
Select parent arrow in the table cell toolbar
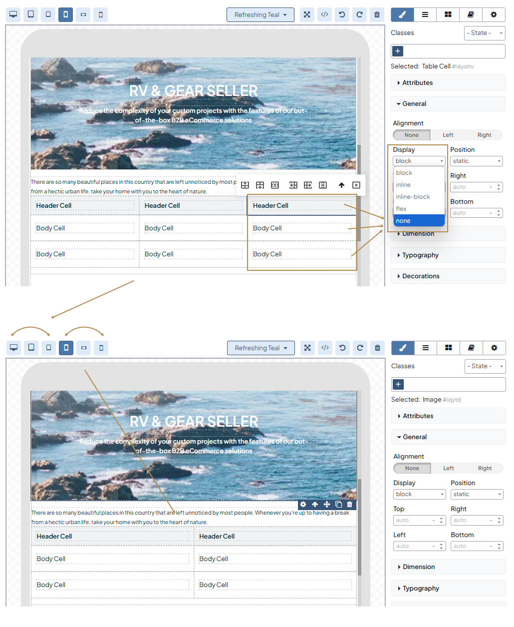(341, 185)
